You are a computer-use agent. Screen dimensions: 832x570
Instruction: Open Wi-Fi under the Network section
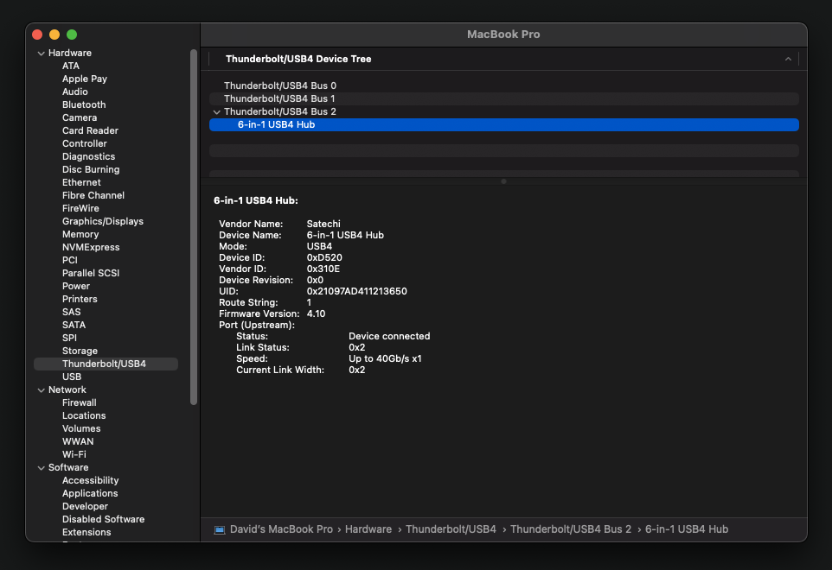(x=74, y=455)
